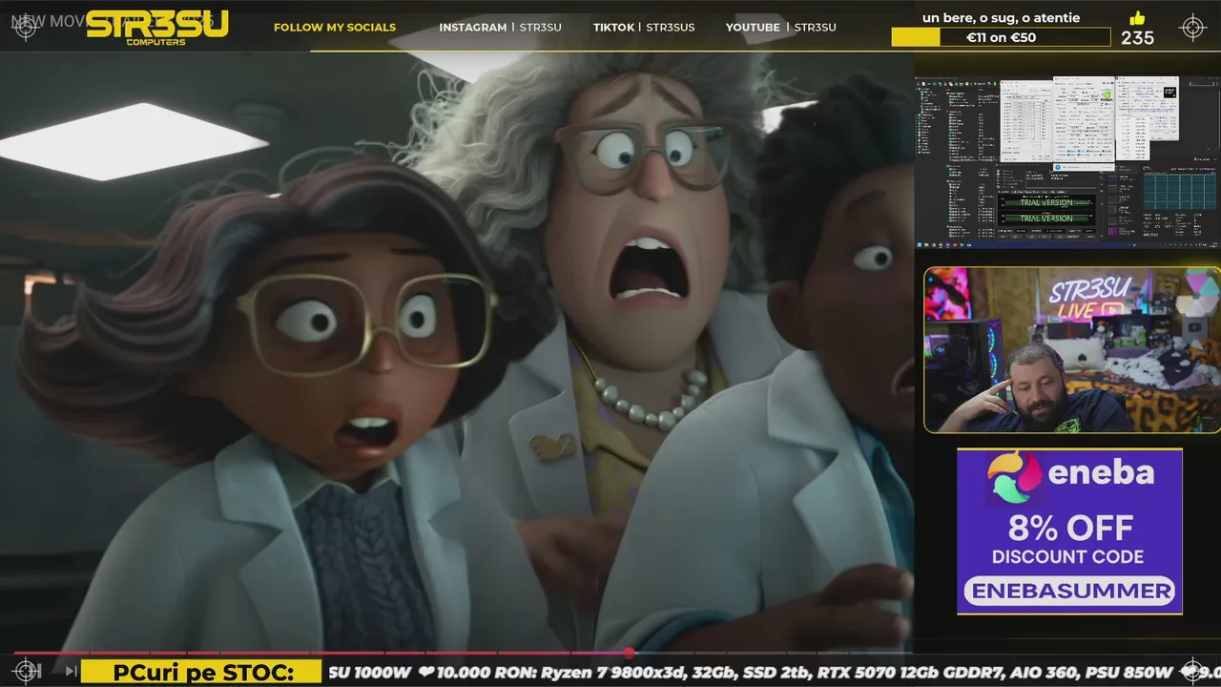Click the PCuri pe STOC yellow label
The image size is (1221, 687).
(x=203, y=673)
